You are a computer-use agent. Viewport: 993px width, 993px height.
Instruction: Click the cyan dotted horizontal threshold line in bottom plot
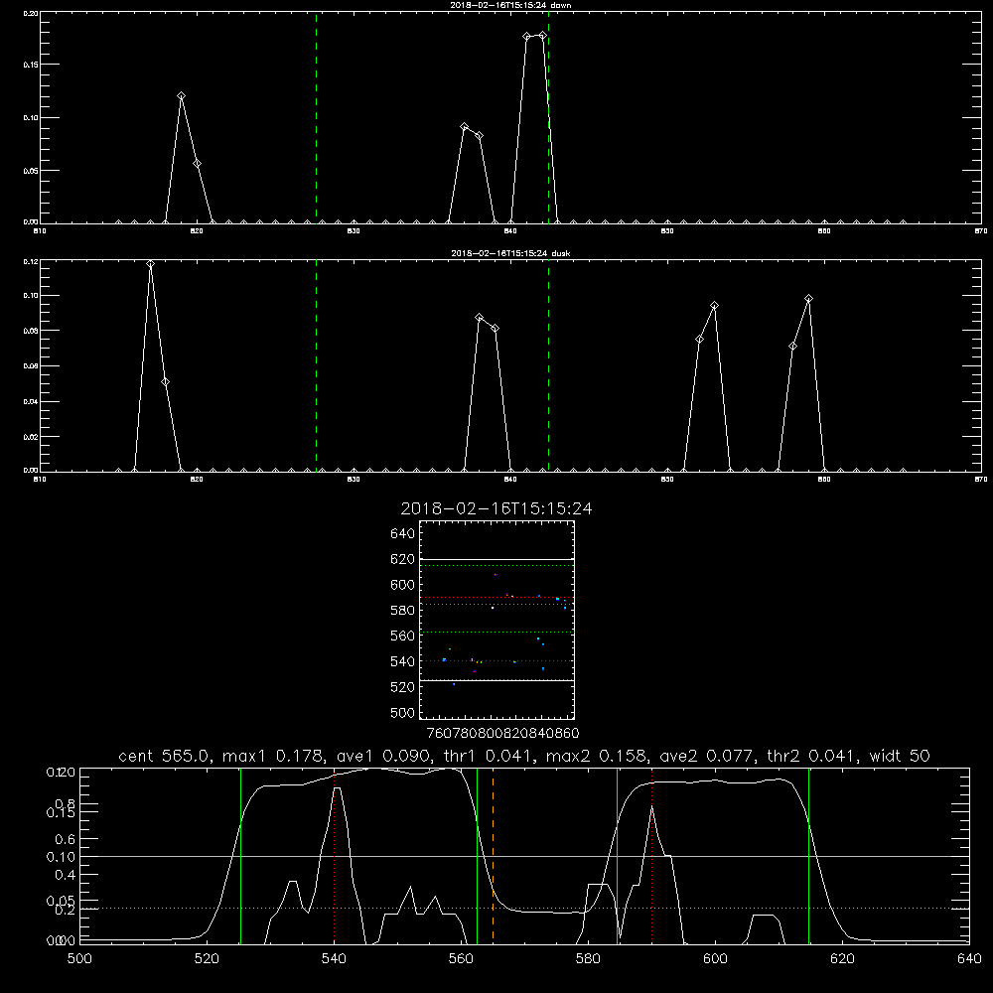(524, 909)
